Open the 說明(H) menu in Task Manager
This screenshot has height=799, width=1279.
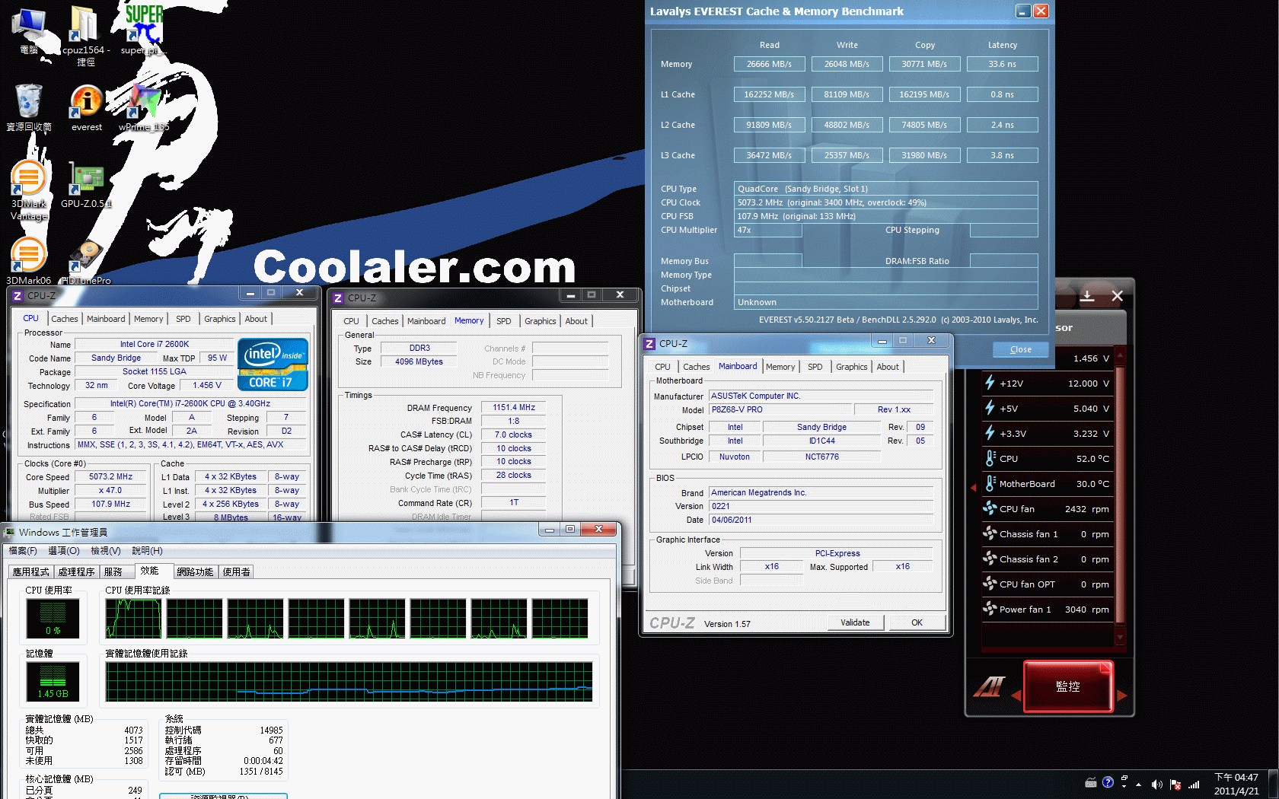point(147,550)
